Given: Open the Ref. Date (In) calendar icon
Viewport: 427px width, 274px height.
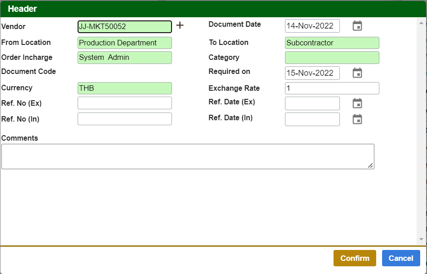Looking at the screenshot, I should click(x=357, y=119).
